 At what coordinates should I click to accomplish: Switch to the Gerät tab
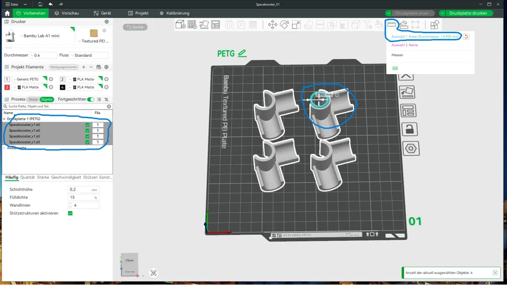click(x=102, y=13)
